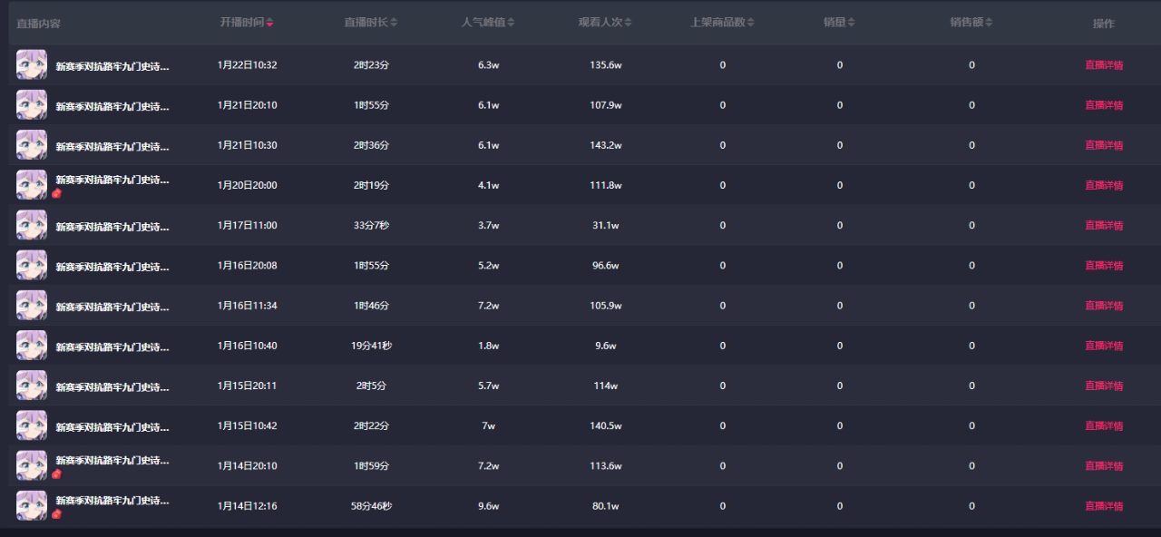Image resolution: width=1161 pixels, height=537 pixels.
Task: Sort by 观看人次 column arrow
Action: 629,22
